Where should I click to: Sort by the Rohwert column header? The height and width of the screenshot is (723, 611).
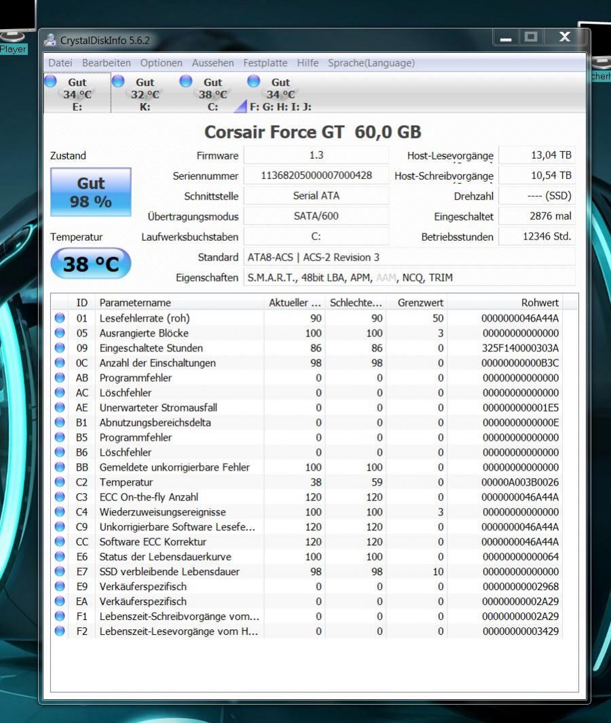pyautogui.click(x=505, y=302)
